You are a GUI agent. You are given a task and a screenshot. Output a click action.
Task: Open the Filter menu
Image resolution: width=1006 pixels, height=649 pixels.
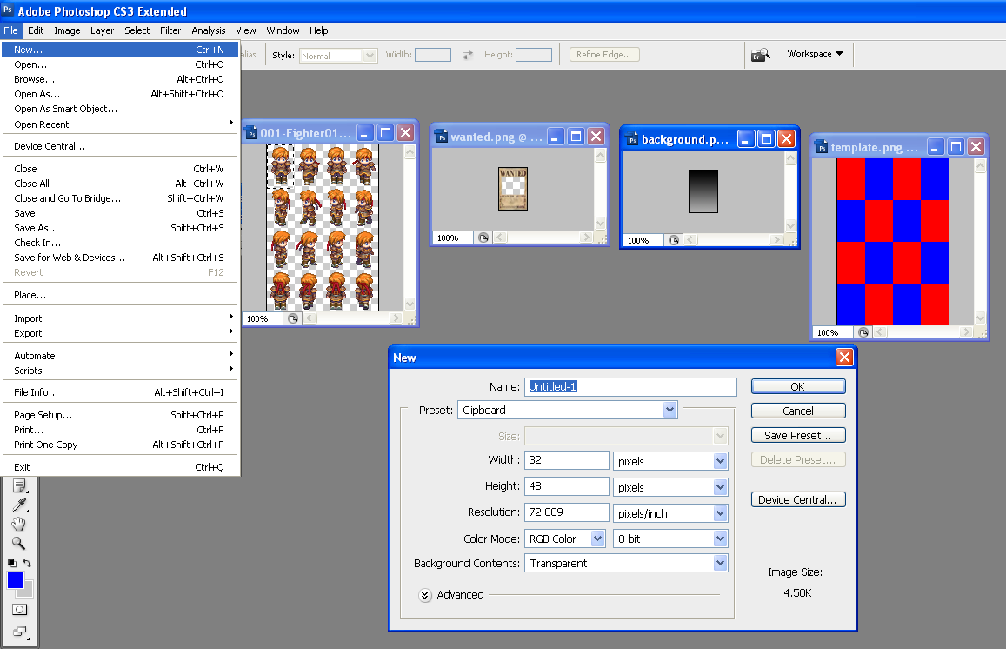[170, 30]
